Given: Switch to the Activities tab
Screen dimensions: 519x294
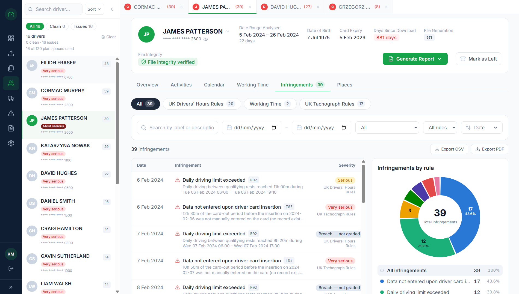Looking at the screenshot, I should coord(181,85).
